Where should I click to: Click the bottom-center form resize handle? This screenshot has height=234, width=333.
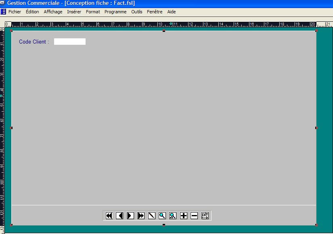(x=164, y=225)
